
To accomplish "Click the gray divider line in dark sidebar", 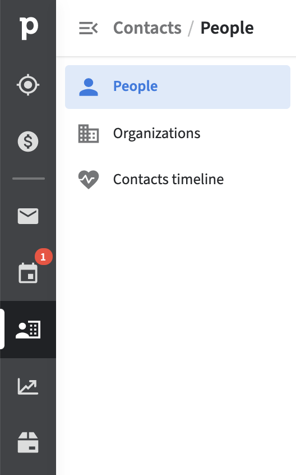I will (29, 179).
